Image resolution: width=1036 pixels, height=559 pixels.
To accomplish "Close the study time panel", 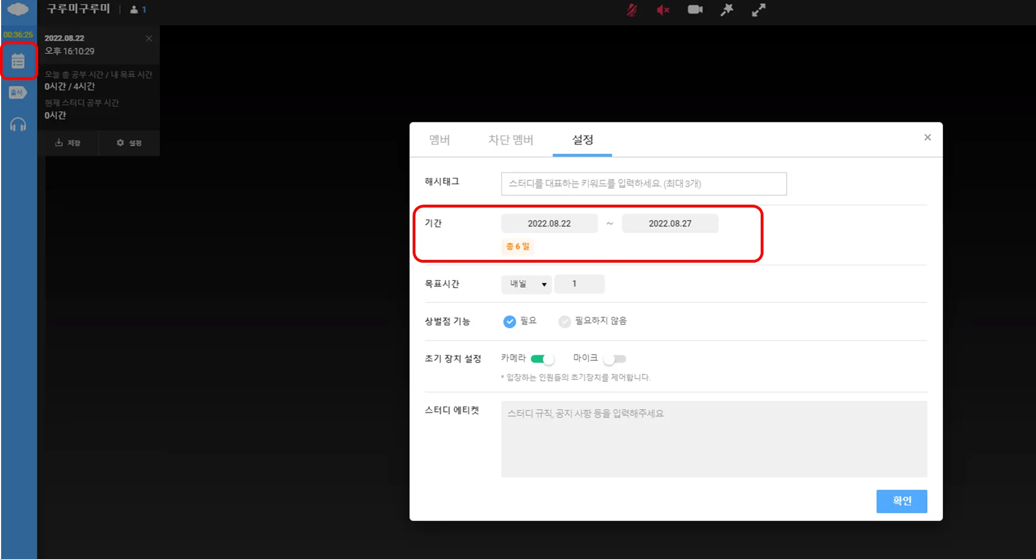I will coord(149,38).
